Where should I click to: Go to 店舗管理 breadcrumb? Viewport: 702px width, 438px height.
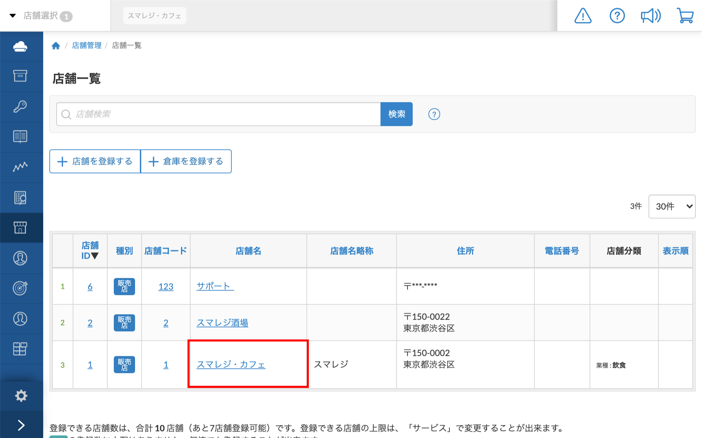87,46
